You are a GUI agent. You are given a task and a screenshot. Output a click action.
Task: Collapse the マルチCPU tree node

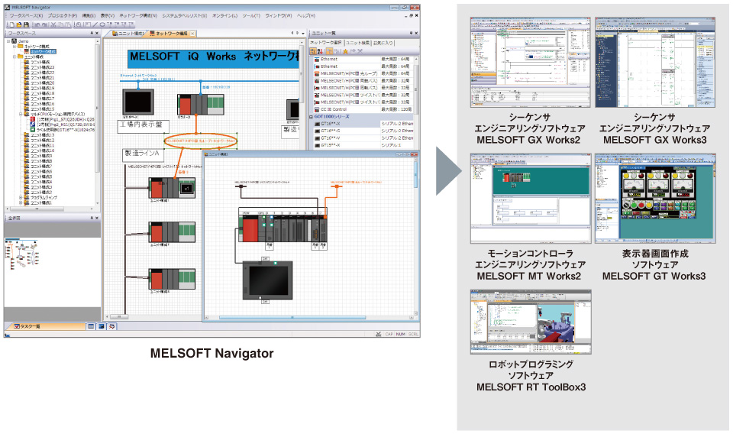[x=21, y=114]
